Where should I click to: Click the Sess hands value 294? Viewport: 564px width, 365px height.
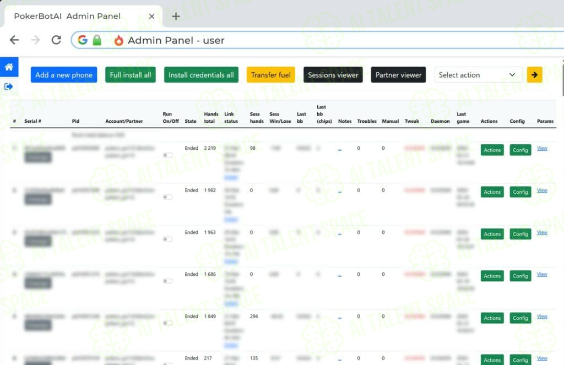254,316
